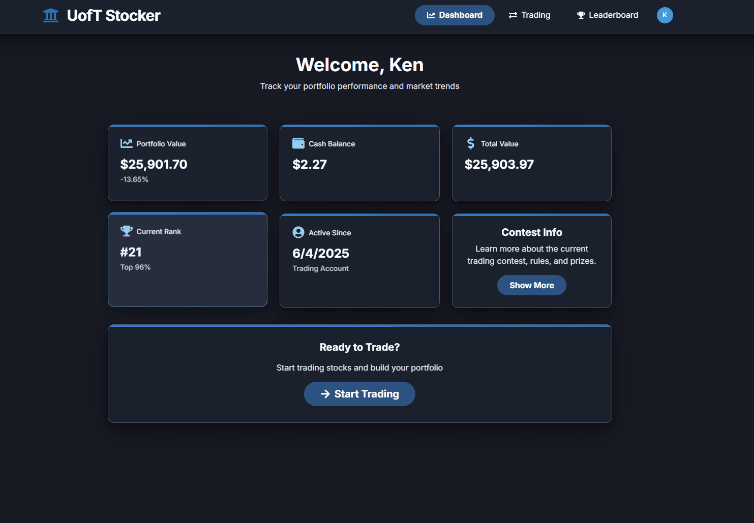Click the arrow icon in Start Trading button

point(325,394)
